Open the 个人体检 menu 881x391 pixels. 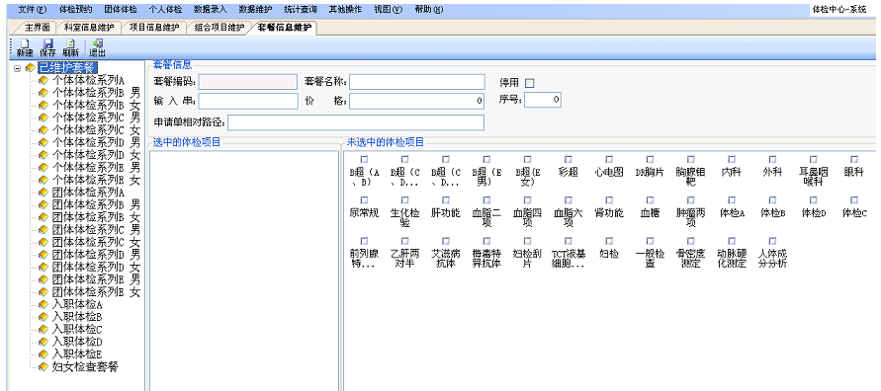coord(165,10)
